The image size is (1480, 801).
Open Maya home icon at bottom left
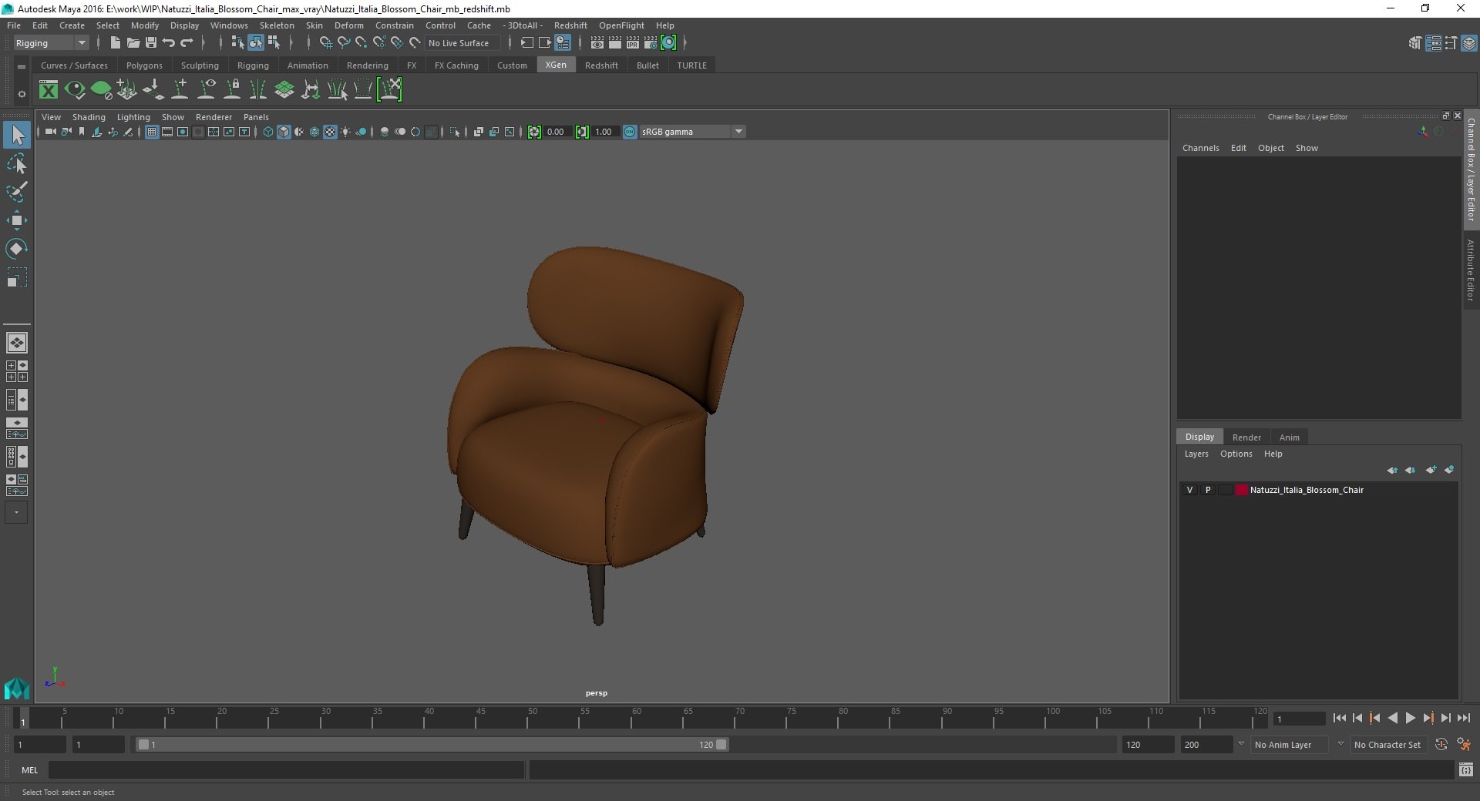tap(16, 687)
